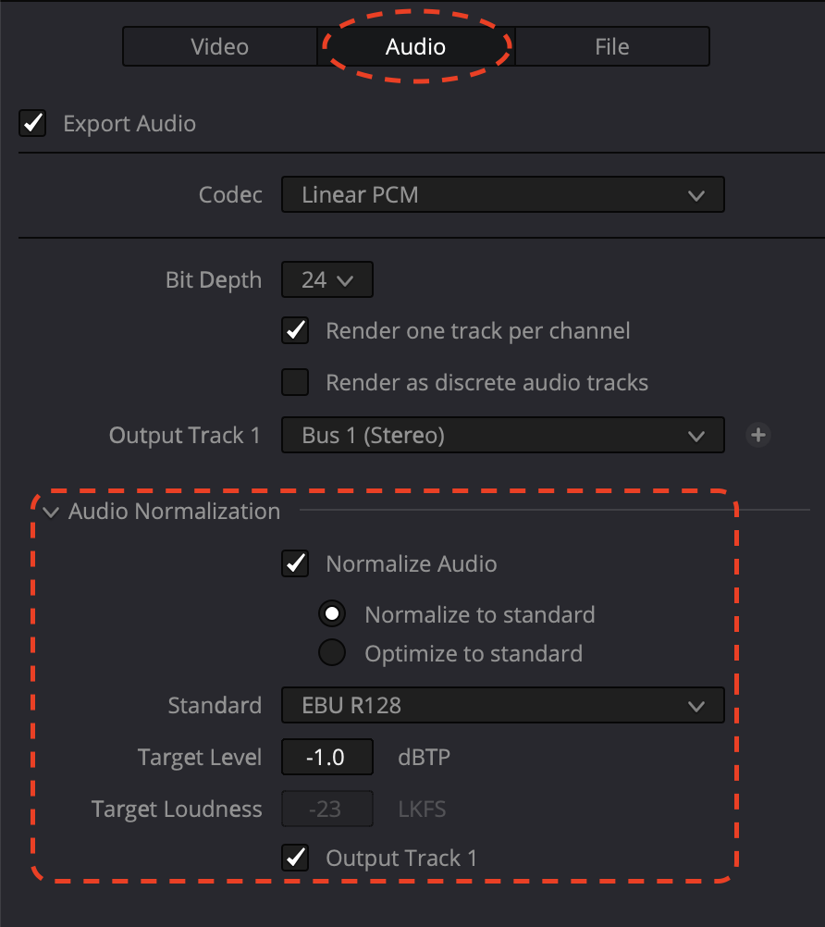Click the Target Level input field

(x=326, y=757)
